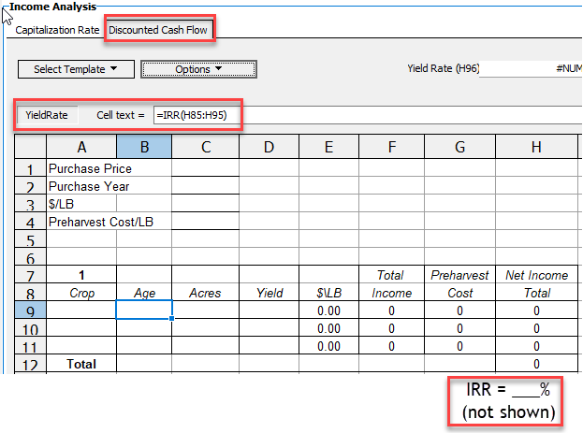This screenshot has height=433, width=583.
Task: Select row 1 header
Action: click(x=31, y=169)
